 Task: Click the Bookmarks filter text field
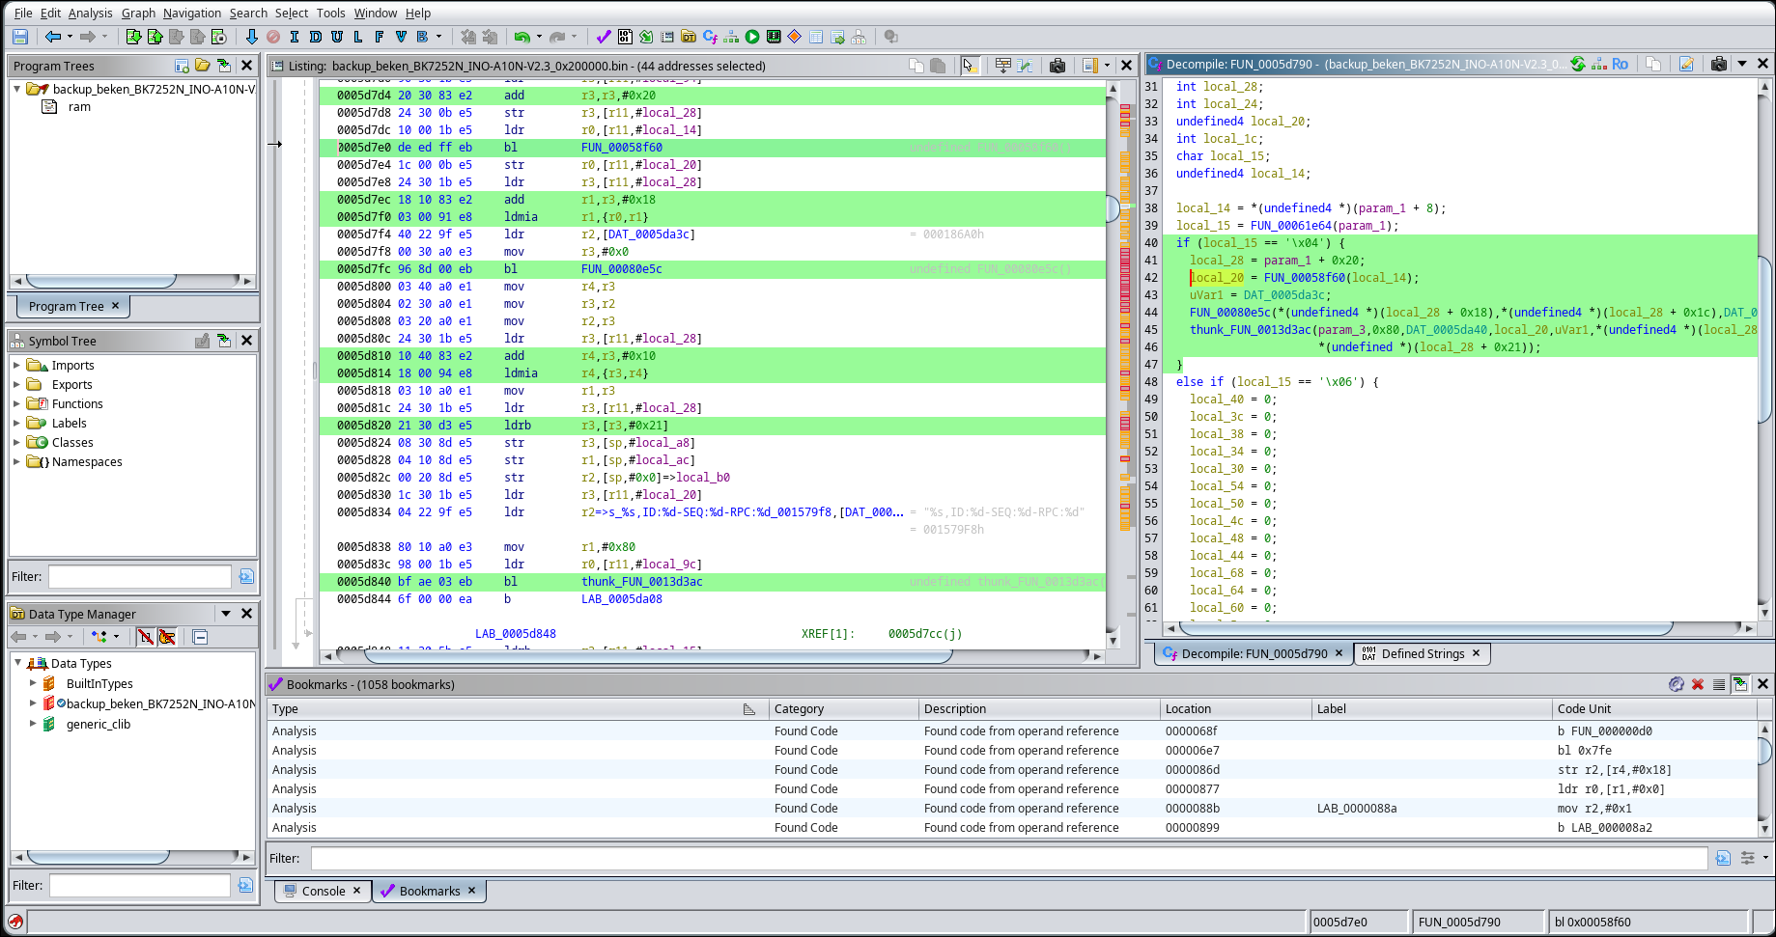click(x=1008, y=858)
